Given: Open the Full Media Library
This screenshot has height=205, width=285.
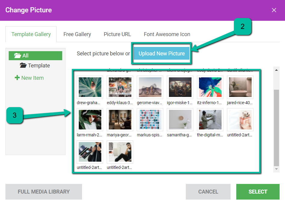Looking at the screenshot, I should point(44,192).
